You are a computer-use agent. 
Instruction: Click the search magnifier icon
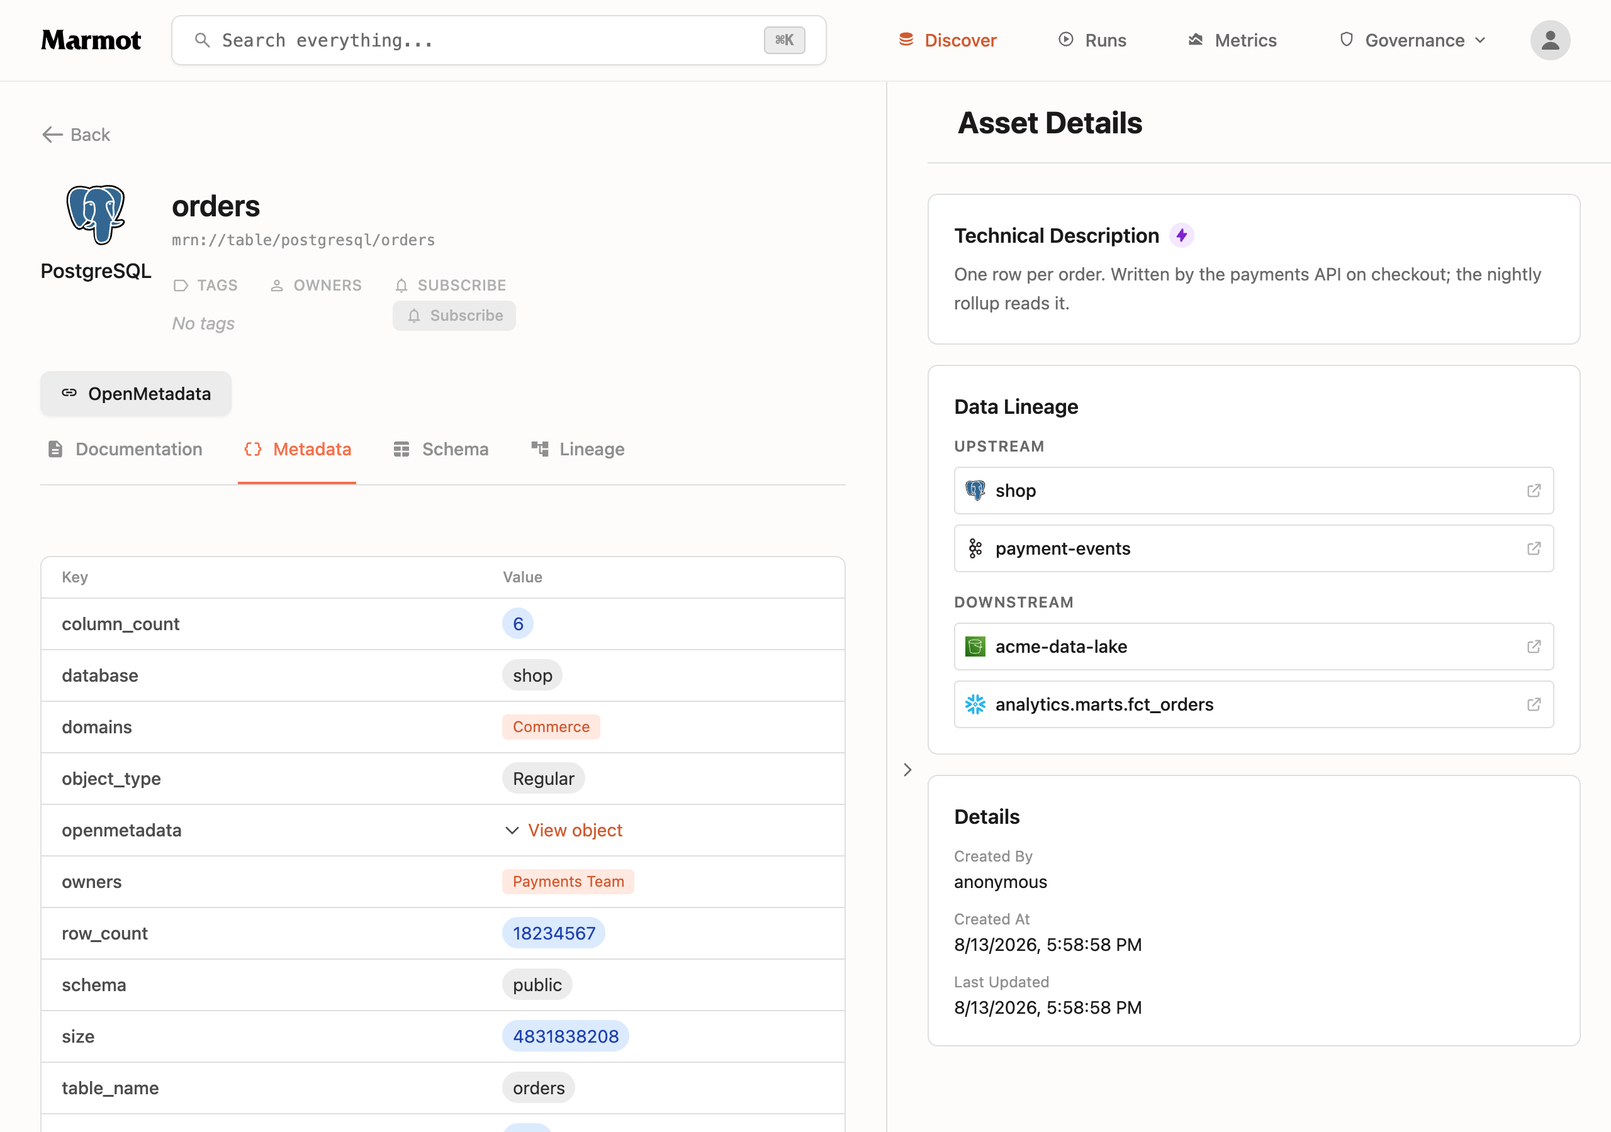202,40
